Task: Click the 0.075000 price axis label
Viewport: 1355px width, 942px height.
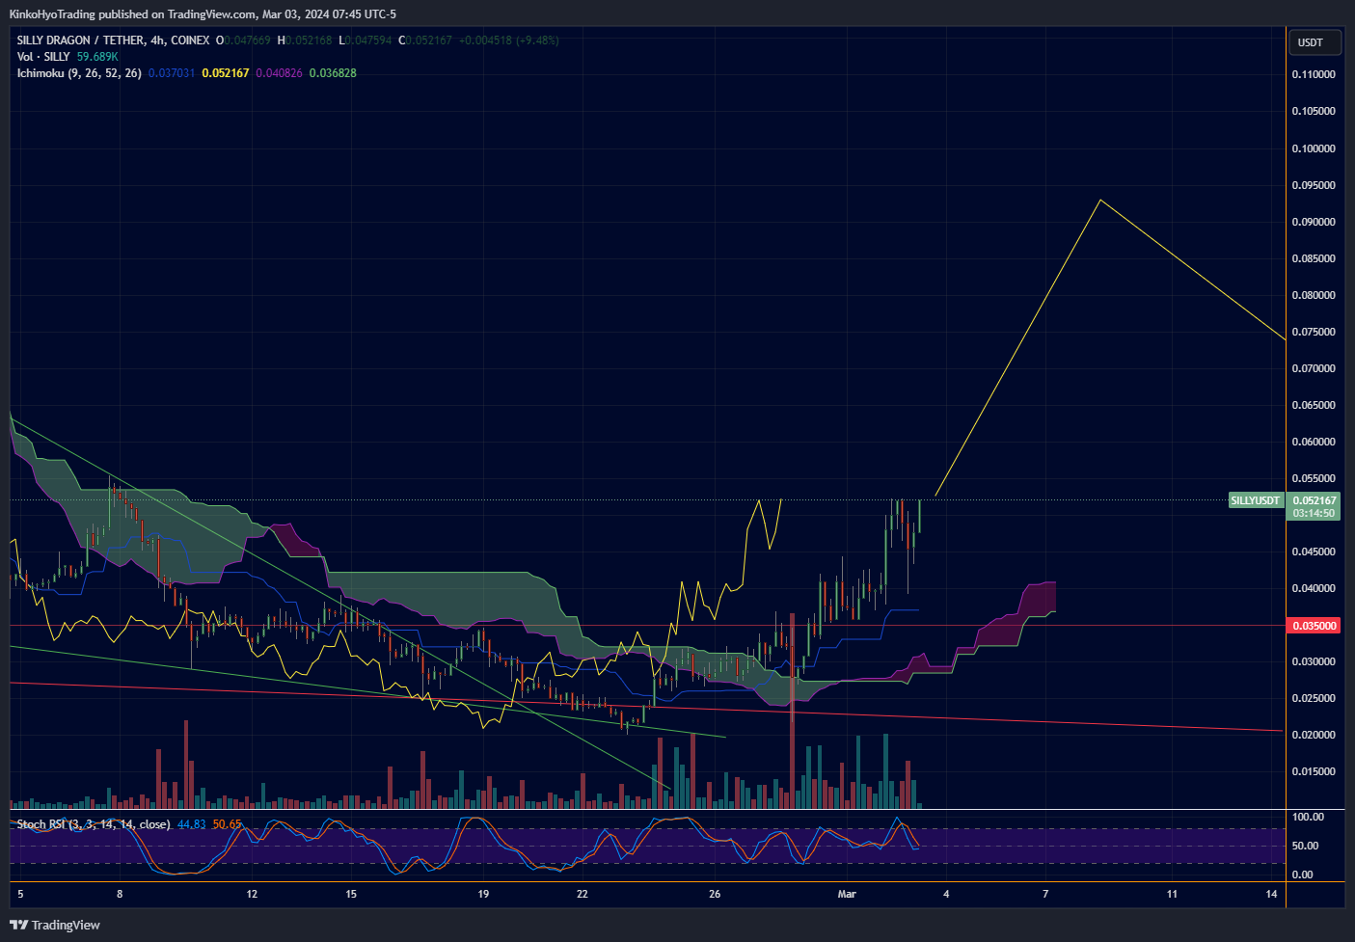Action: (x=1314, y=332)
